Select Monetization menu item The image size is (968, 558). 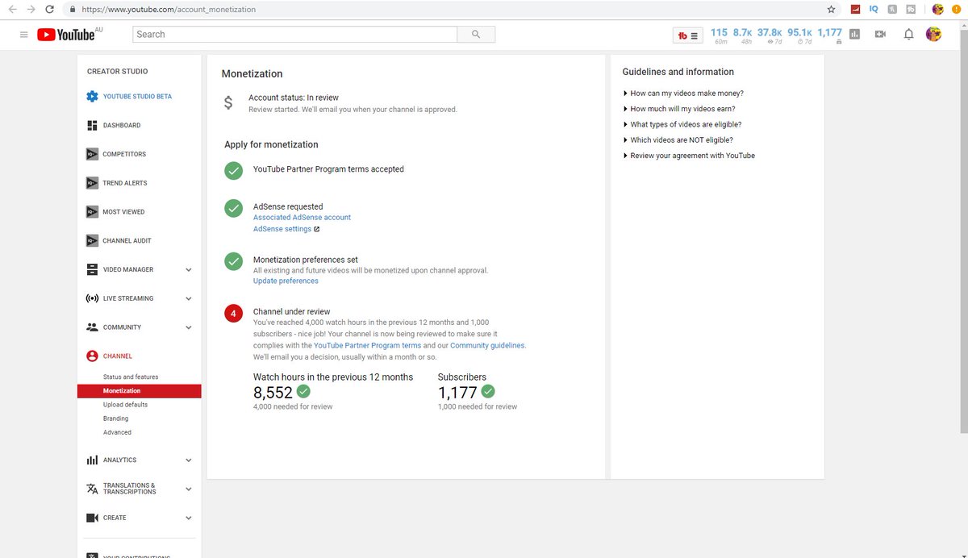coord(140,391)
